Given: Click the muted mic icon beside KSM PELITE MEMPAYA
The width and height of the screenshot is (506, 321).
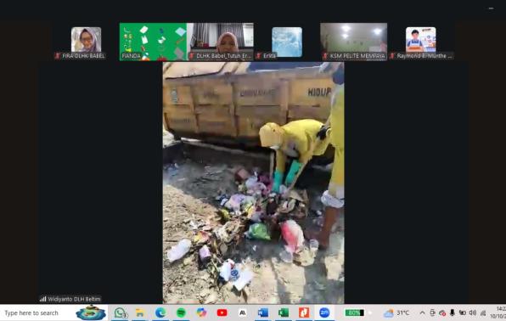Looking at the screenshot, I should 325,56.
